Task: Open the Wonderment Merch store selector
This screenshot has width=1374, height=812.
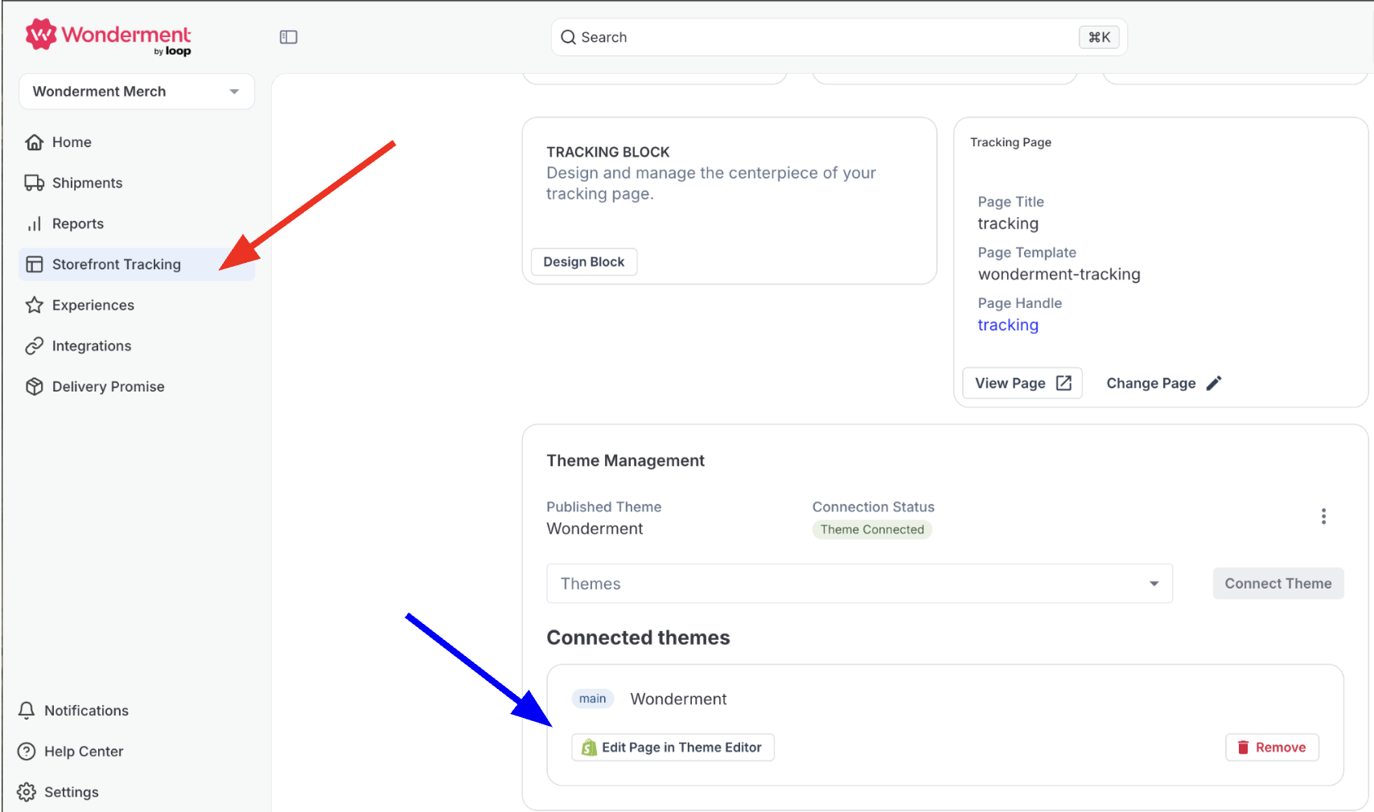Action: click(x=137, y=92)
